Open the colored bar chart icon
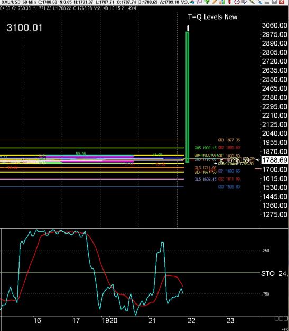 222,2
